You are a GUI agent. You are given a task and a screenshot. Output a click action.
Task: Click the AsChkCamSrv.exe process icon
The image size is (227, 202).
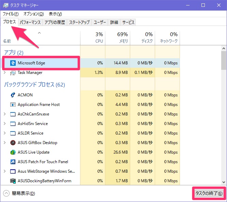pyautogui.click(x=13, y=114)
